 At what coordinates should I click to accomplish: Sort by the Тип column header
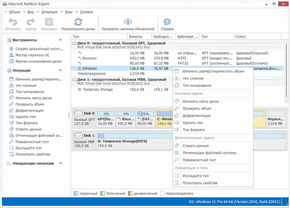[x=217, y=37]
